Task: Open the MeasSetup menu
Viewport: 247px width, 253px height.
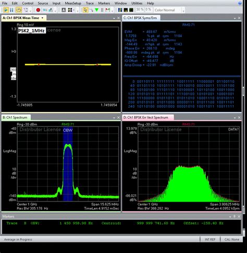Action: pos(73,3)
